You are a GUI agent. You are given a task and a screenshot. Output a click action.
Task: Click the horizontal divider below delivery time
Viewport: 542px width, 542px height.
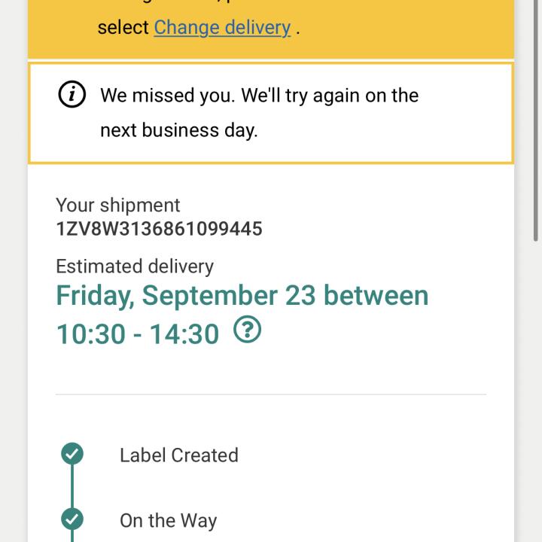[271, 394]
